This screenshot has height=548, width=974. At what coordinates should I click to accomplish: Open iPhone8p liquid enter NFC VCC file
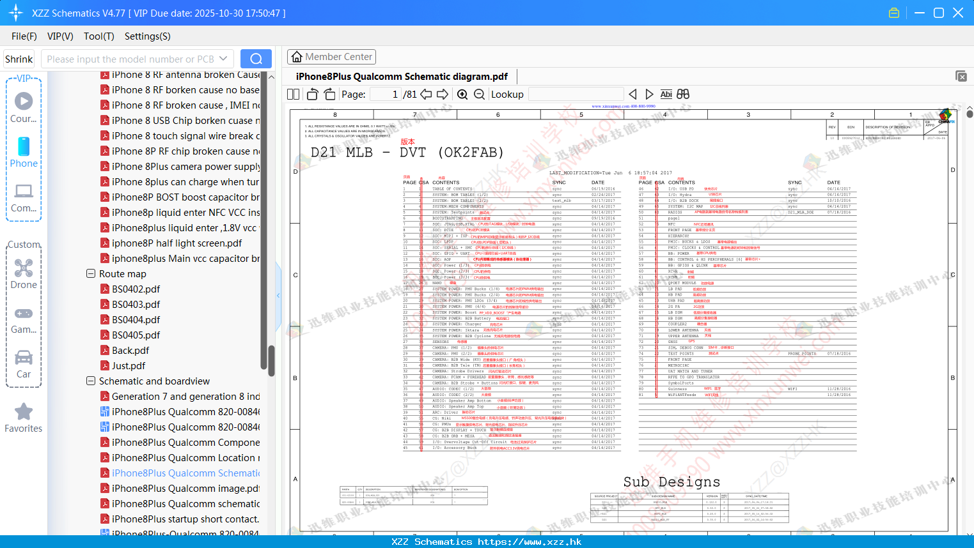180,212
